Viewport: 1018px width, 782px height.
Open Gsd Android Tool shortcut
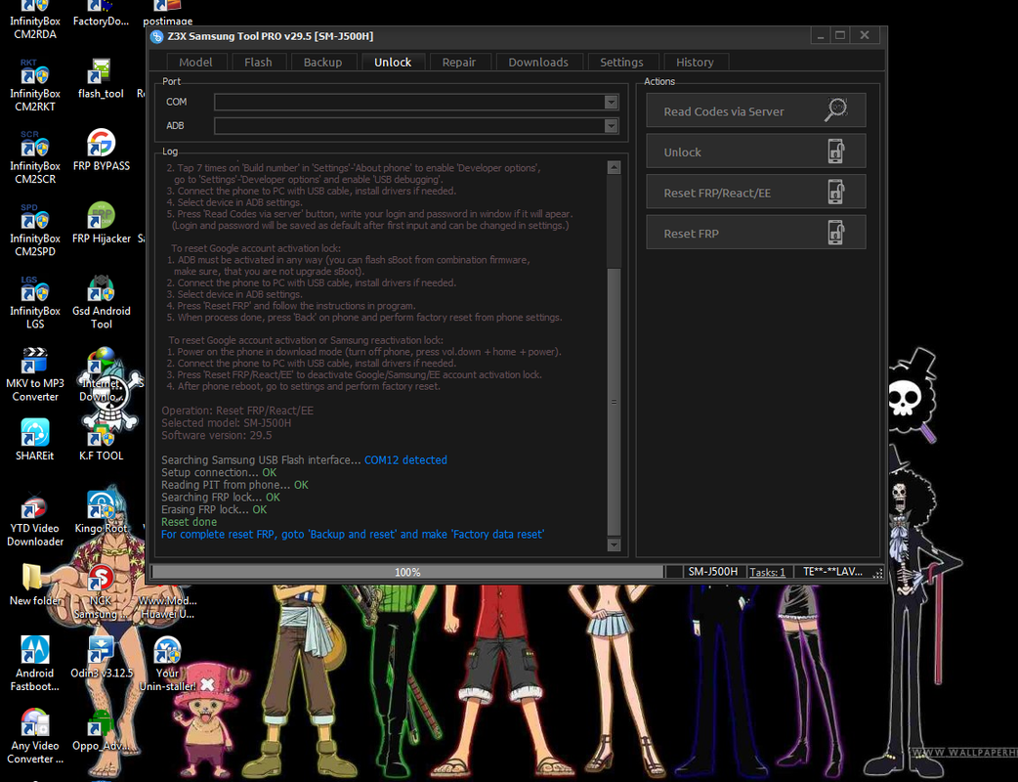tap(102, 303)
